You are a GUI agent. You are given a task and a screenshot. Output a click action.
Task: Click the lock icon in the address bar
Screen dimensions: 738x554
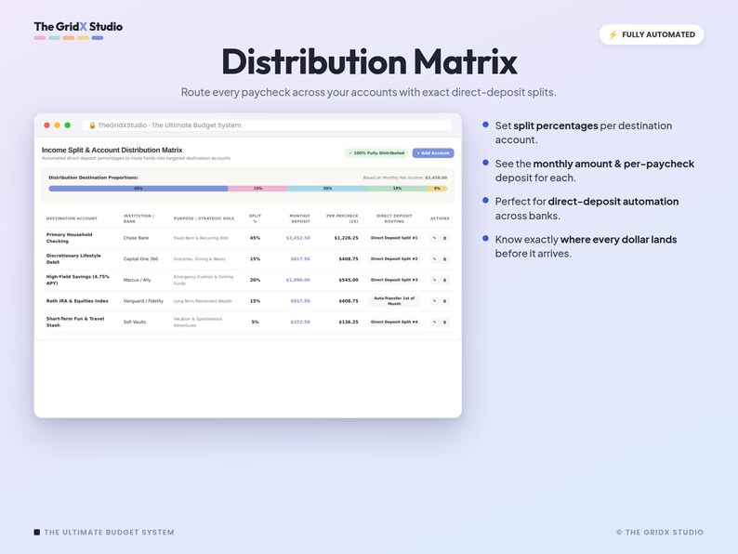(x=92, y=125)
